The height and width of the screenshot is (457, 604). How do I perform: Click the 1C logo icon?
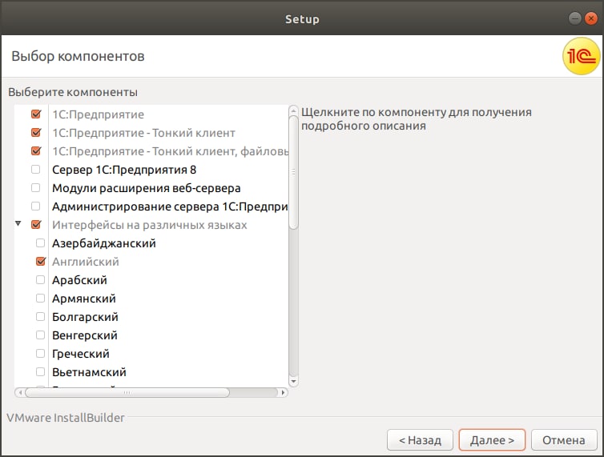582,56
